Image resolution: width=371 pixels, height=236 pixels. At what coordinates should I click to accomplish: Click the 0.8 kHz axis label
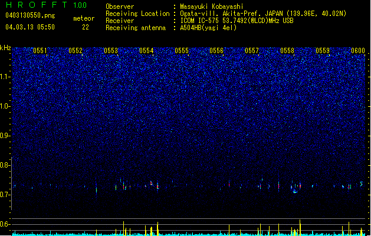[x=5, y=165]
